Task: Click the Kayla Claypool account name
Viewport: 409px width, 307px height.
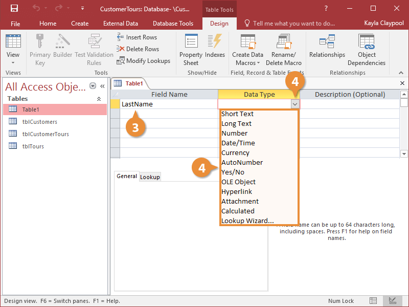Action: 384,23
